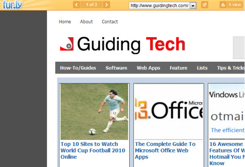Click the '1 view' counter
Viewport: 245px width, 167px height.
pyautogui.click(x=235, y=5)
